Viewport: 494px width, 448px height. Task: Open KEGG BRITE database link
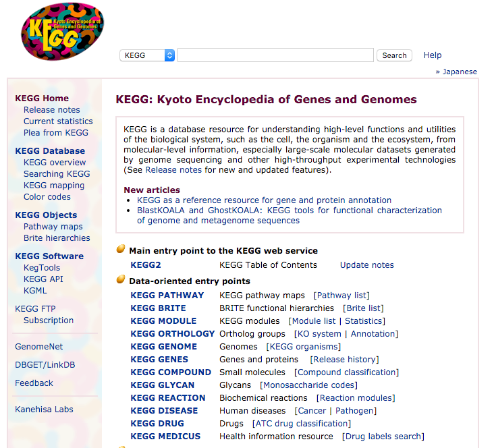pos(158,308)
